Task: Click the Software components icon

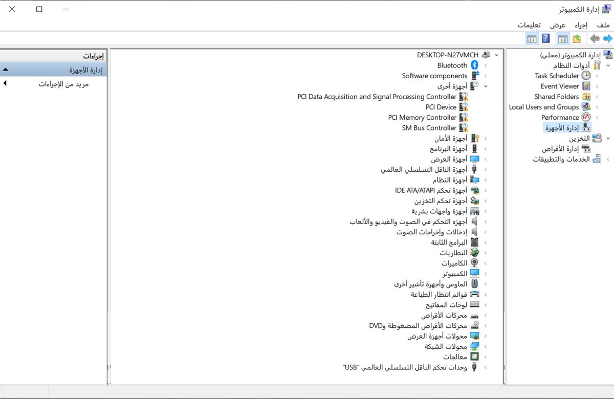Action: pos(475,76)
